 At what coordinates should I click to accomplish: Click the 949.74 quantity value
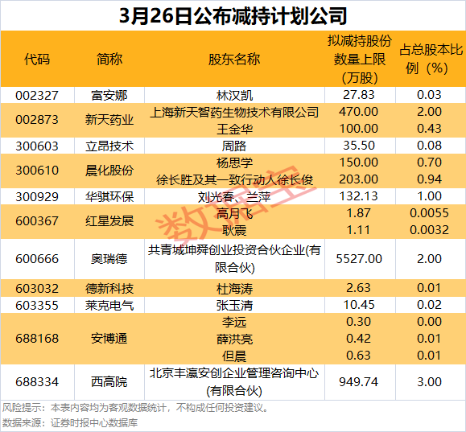pyautogui.click(x=359, y=382)
